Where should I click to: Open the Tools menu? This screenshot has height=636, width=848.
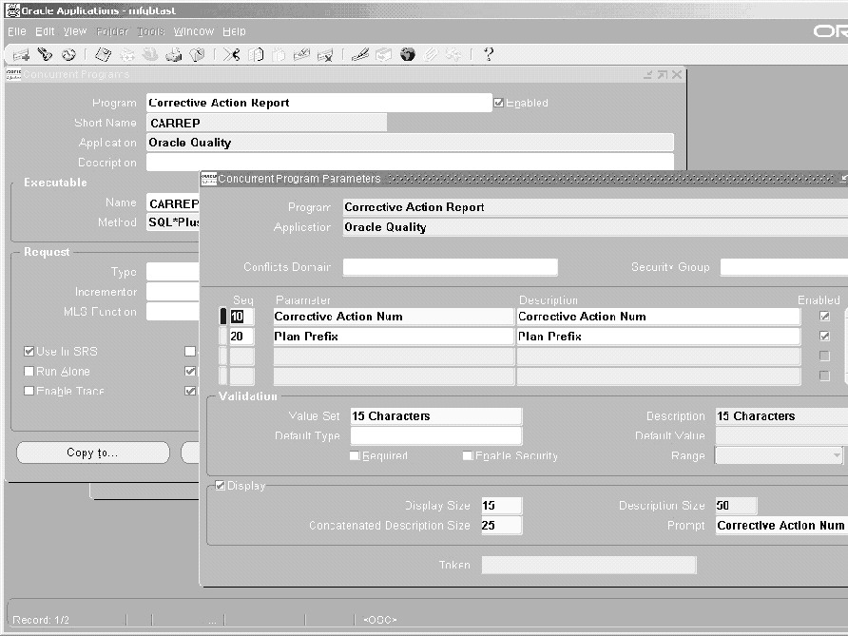tap(151, 31)
